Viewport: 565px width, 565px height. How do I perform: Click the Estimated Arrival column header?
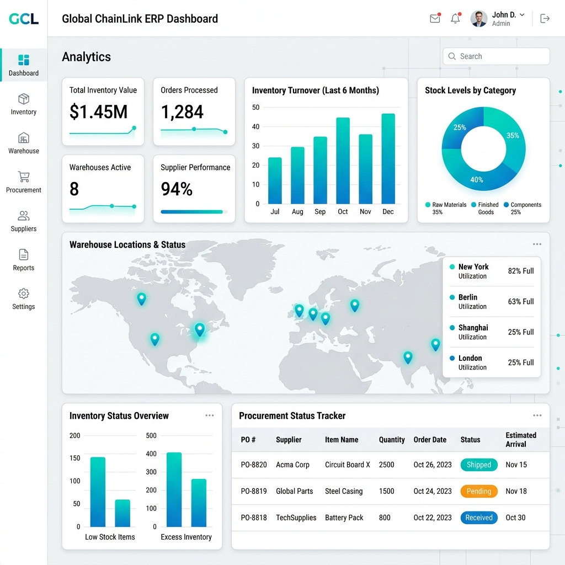521,440
